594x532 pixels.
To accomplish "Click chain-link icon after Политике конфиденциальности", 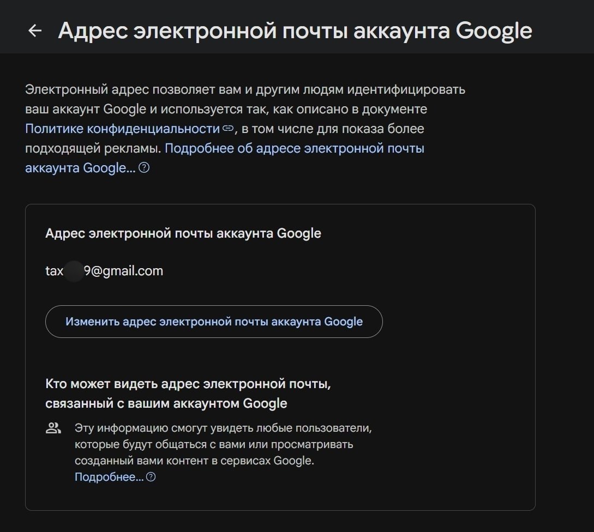I will (227, 128).
